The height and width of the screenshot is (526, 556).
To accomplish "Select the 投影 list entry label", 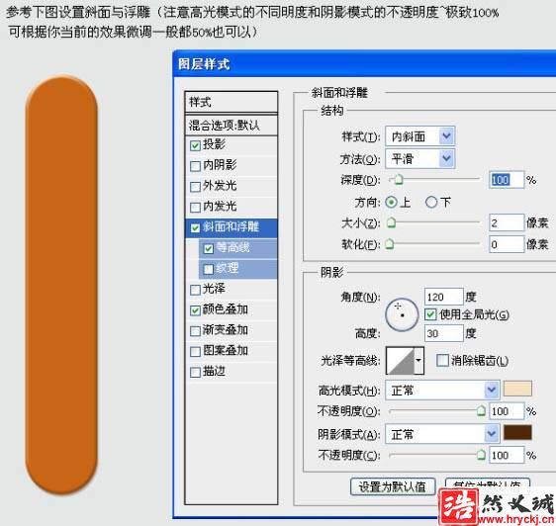I will [x=214, y=144].
